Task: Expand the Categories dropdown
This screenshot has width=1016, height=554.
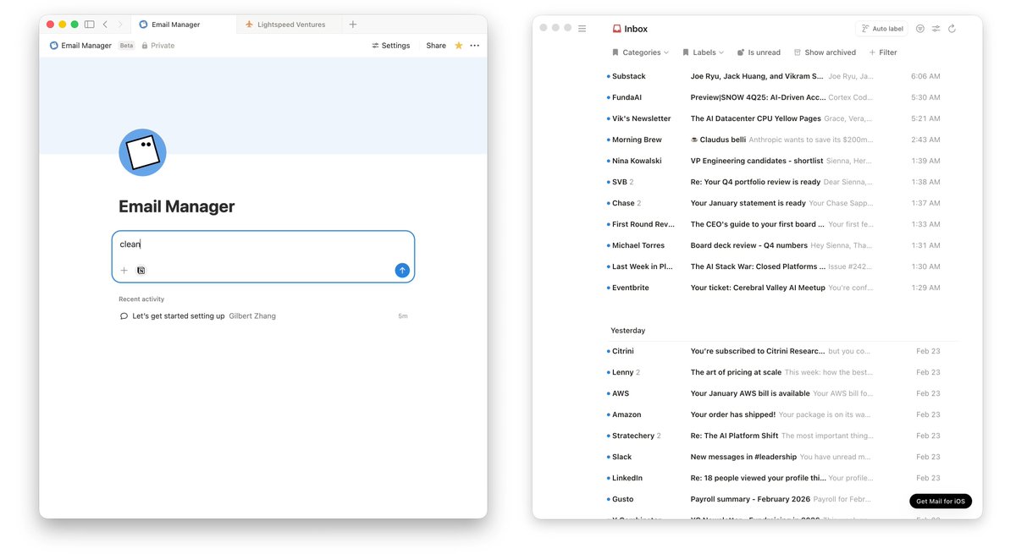Action: point(640,52)
